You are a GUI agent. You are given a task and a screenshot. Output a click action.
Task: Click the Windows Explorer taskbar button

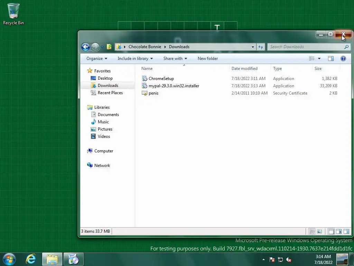point(52,259)
